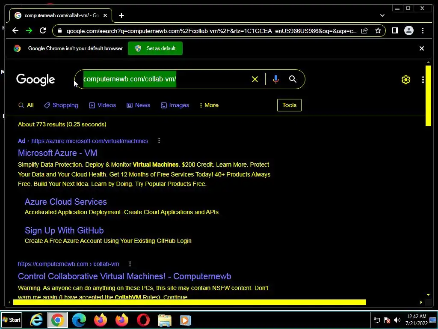Close the computernewb.com search tab
438x329 pixels.
pos(105,16)
